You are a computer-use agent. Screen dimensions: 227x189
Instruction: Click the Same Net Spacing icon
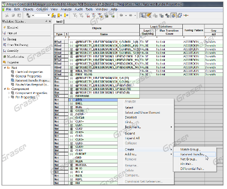[x=5, y=45]
